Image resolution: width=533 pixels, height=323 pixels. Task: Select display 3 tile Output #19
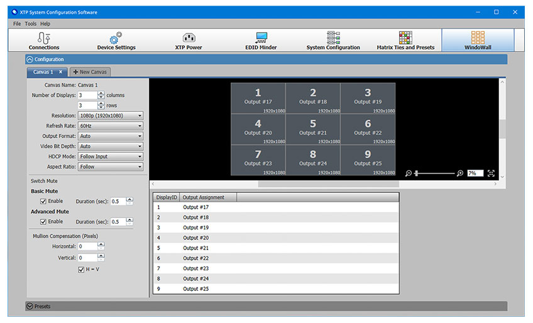coord(368,98)
